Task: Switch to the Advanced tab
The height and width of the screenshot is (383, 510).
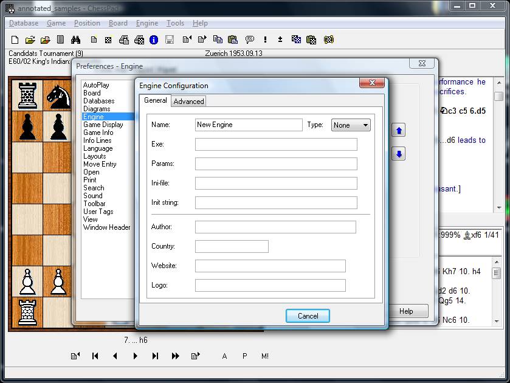Action: (188, 102)
